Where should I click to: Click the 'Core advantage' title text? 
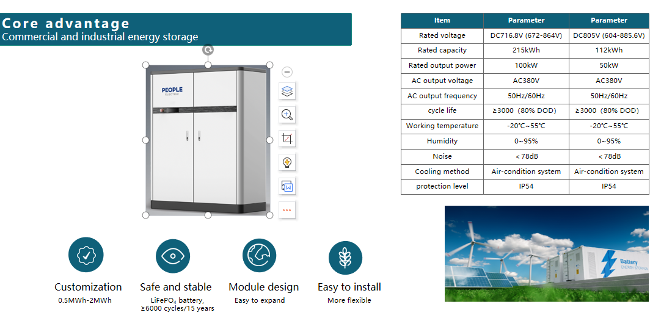pos(66,24)
